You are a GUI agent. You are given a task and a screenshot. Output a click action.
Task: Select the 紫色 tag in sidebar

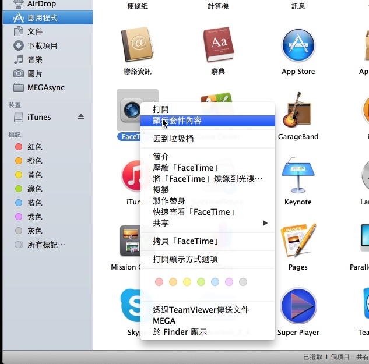[x=48, y=217]
